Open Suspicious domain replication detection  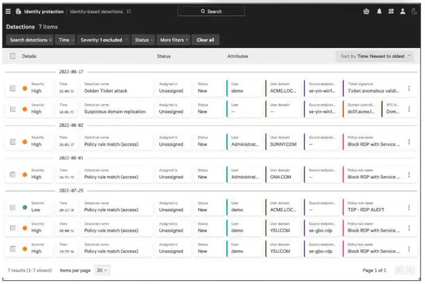(x=115, y=112)
